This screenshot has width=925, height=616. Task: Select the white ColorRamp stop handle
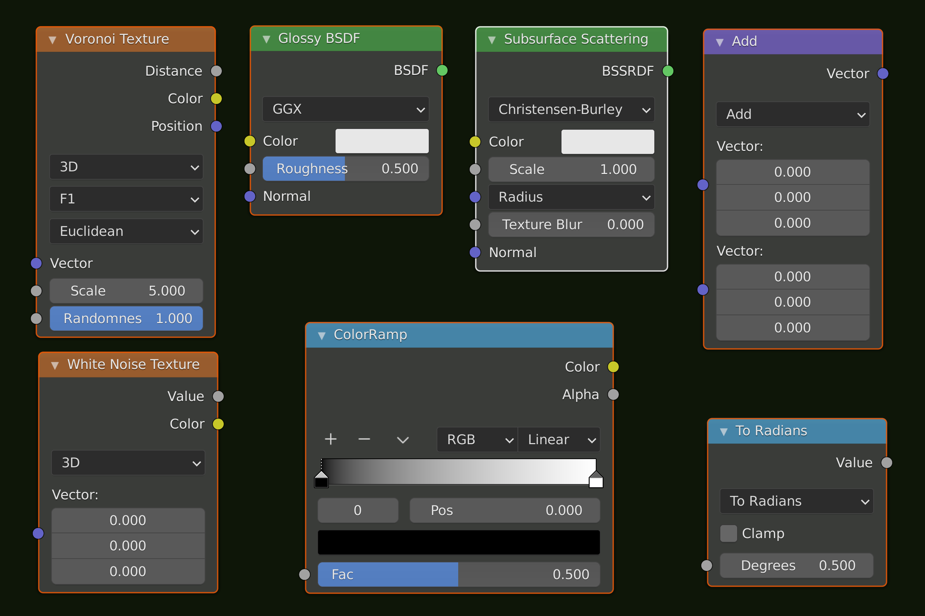(596, 479)
